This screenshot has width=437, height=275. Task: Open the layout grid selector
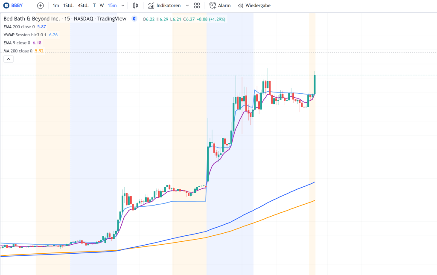(197, 6)
